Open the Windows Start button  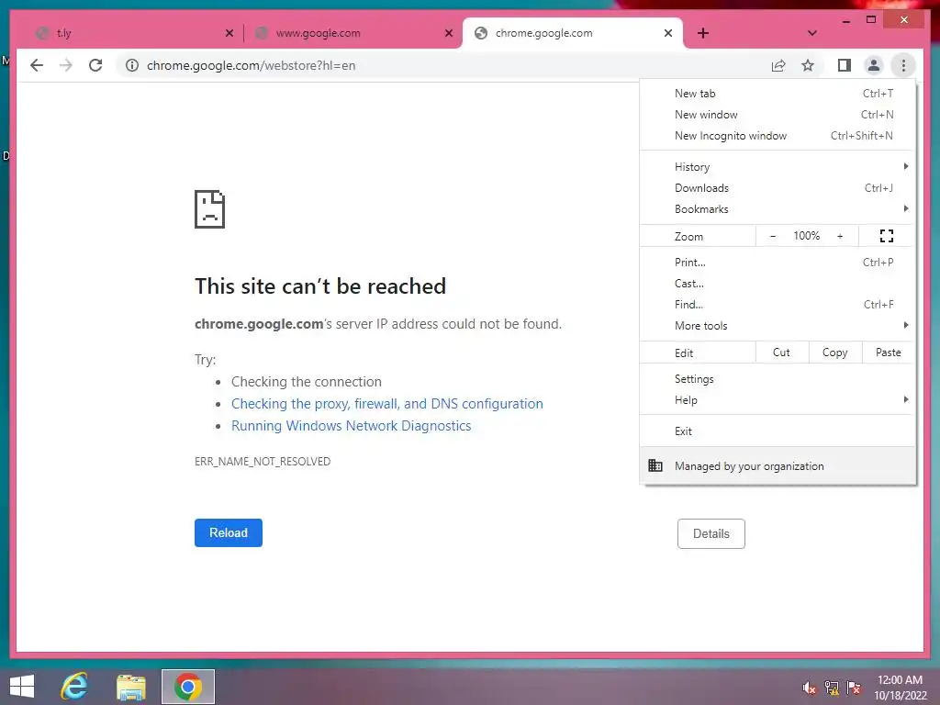click(x=22, y=687)
